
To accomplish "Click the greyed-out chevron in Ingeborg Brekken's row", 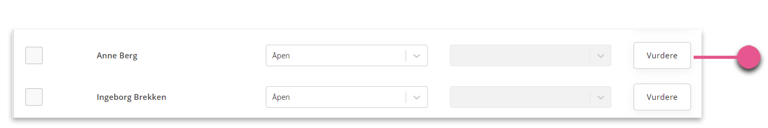I will (x=601, y=98).
